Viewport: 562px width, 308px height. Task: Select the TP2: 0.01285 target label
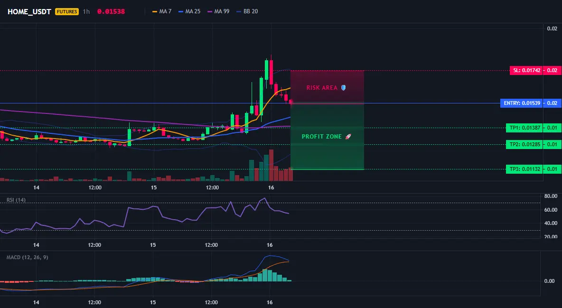pyautogui.click(x=525, y=144)
